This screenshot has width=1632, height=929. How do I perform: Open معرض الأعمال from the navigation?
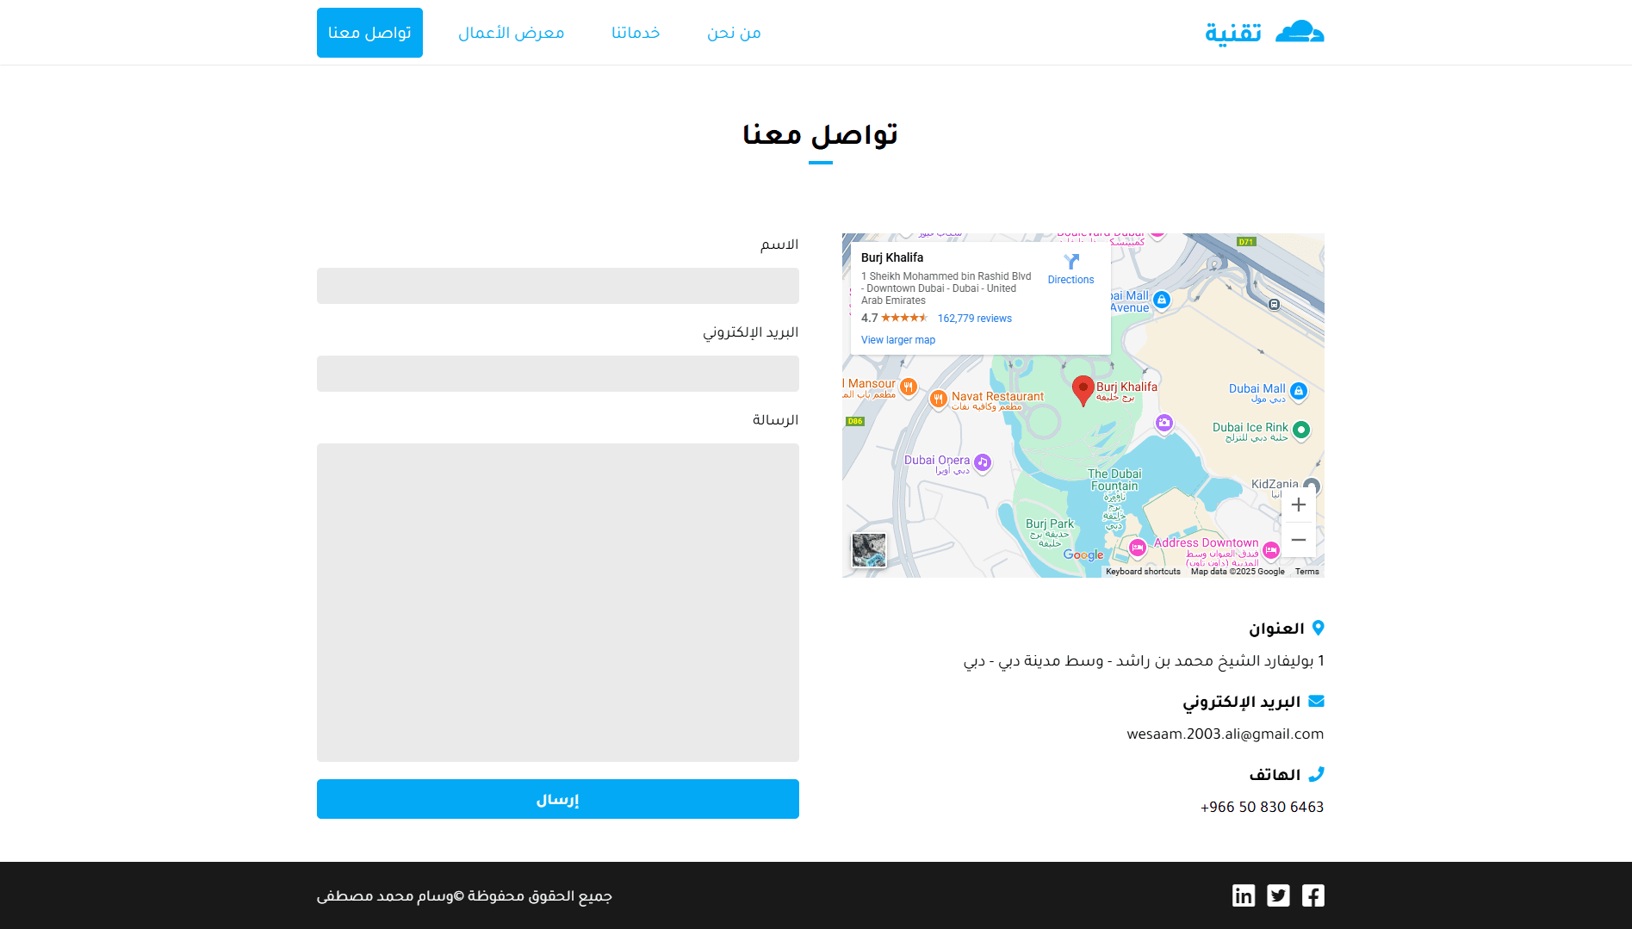[512, 33]
